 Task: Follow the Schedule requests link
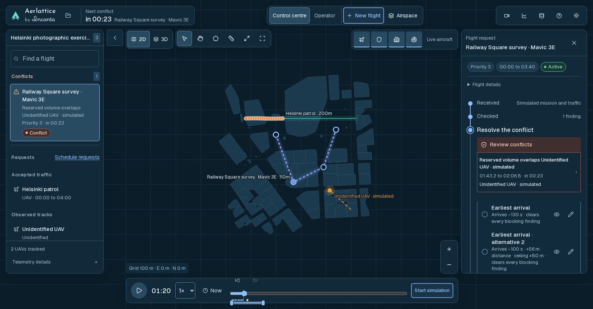coord(77,157)
